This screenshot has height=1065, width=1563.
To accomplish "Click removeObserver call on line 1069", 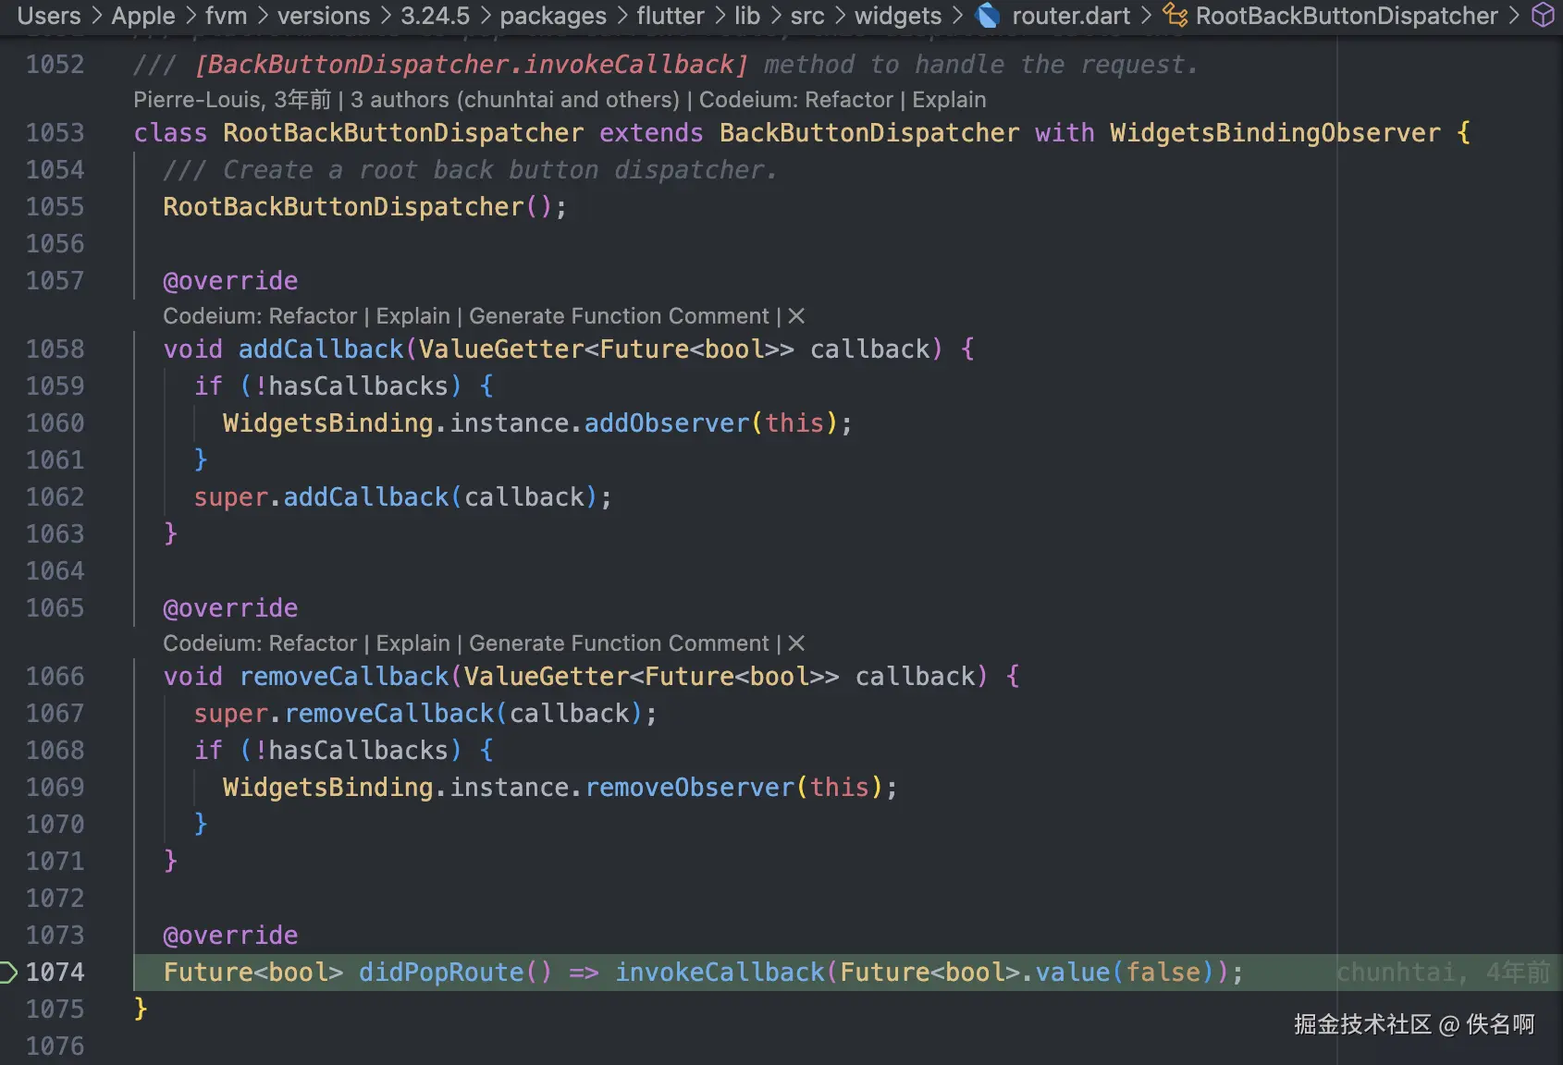I will click(x=690, y=788).
